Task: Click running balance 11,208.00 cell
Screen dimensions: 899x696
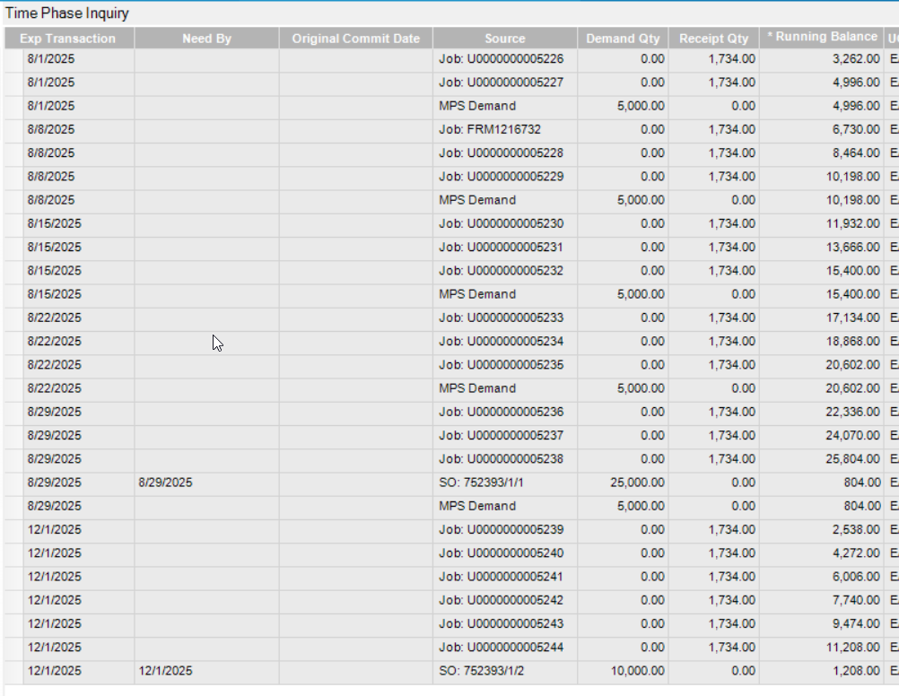Action: 822,648
